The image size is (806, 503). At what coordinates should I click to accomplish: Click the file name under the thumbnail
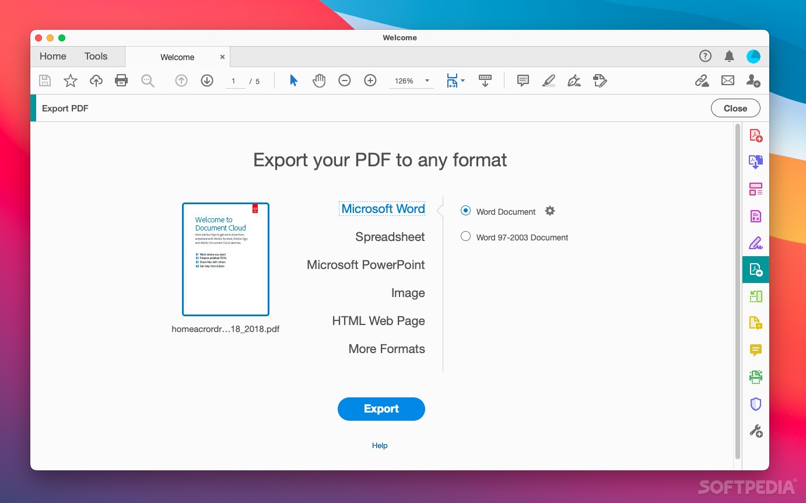(x=226, y=329)
